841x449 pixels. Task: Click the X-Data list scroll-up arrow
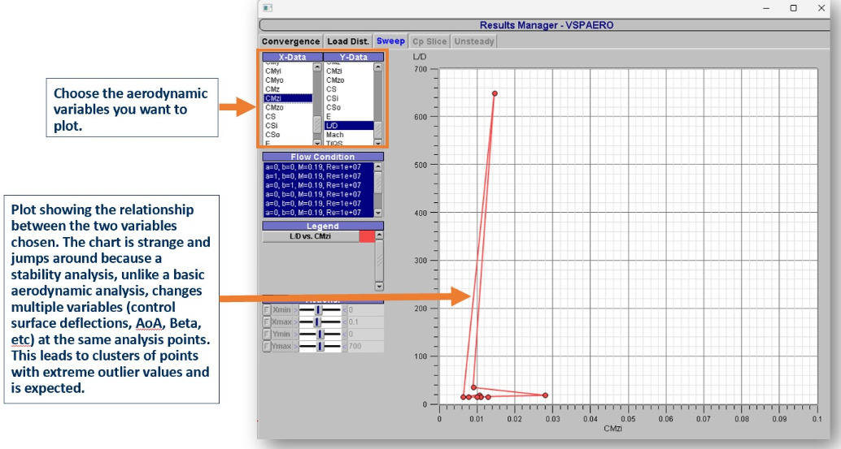[x=317, y=67]
